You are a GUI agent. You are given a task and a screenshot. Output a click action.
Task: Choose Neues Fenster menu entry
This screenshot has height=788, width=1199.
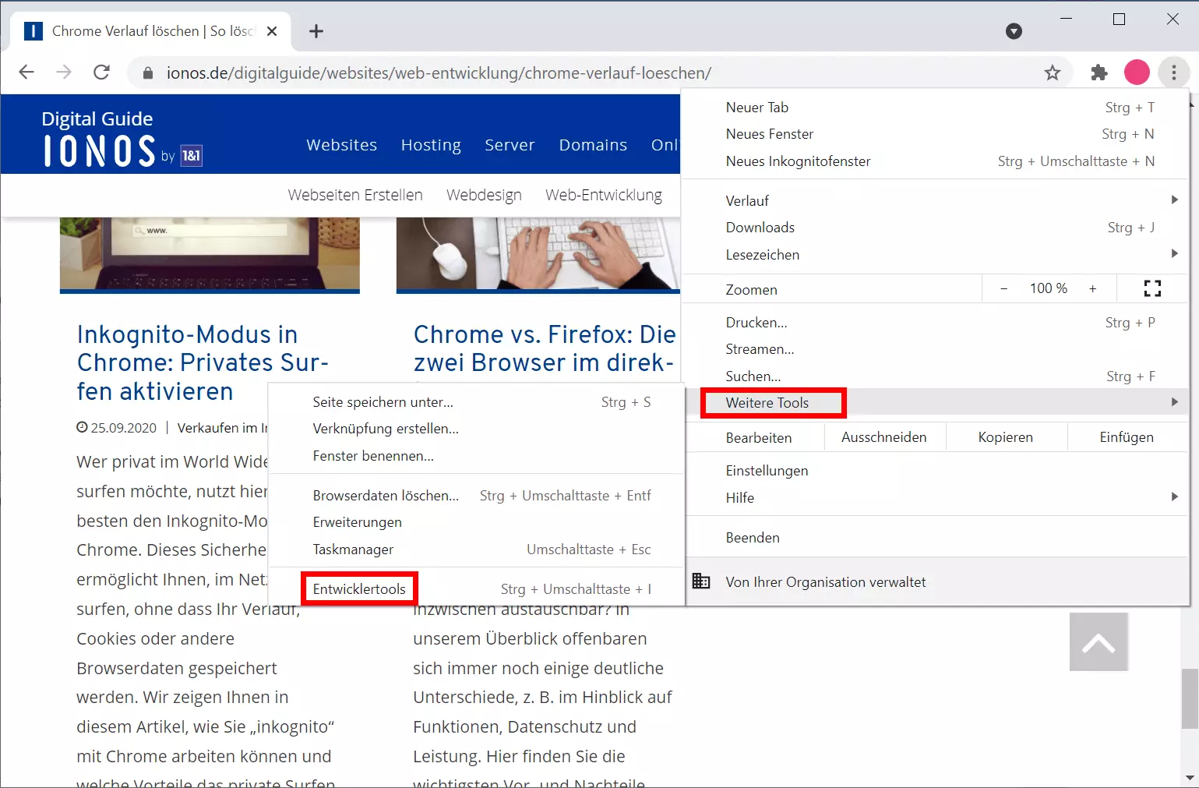coord(936,134)
